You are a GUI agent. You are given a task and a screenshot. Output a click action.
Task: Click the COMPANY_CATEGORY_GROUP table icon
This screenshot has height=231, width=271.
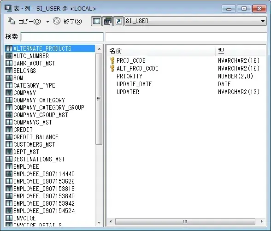(x=9, y=107)
